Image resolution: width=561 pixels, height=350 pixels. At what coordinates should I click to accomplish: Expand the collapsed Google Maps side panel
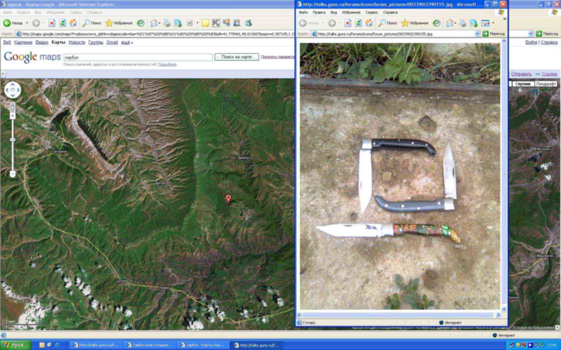[3, 74]
